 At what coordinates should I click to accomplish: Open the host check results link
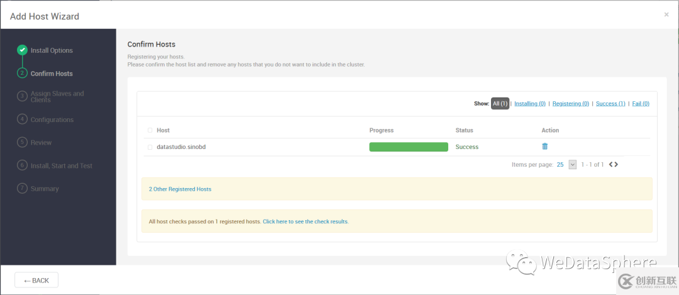click(x=306, y=221)
